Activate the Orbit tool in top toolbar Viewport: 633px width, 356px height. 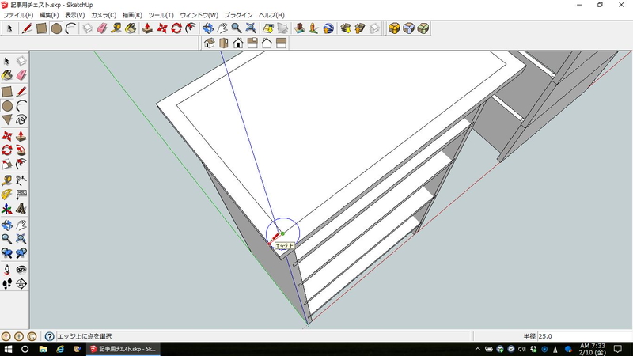point(208,28)
